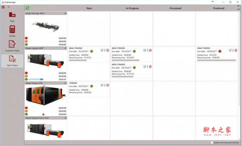
Task: Open the hamburger menu in the sidebar
Action: (x=3, y=7)
